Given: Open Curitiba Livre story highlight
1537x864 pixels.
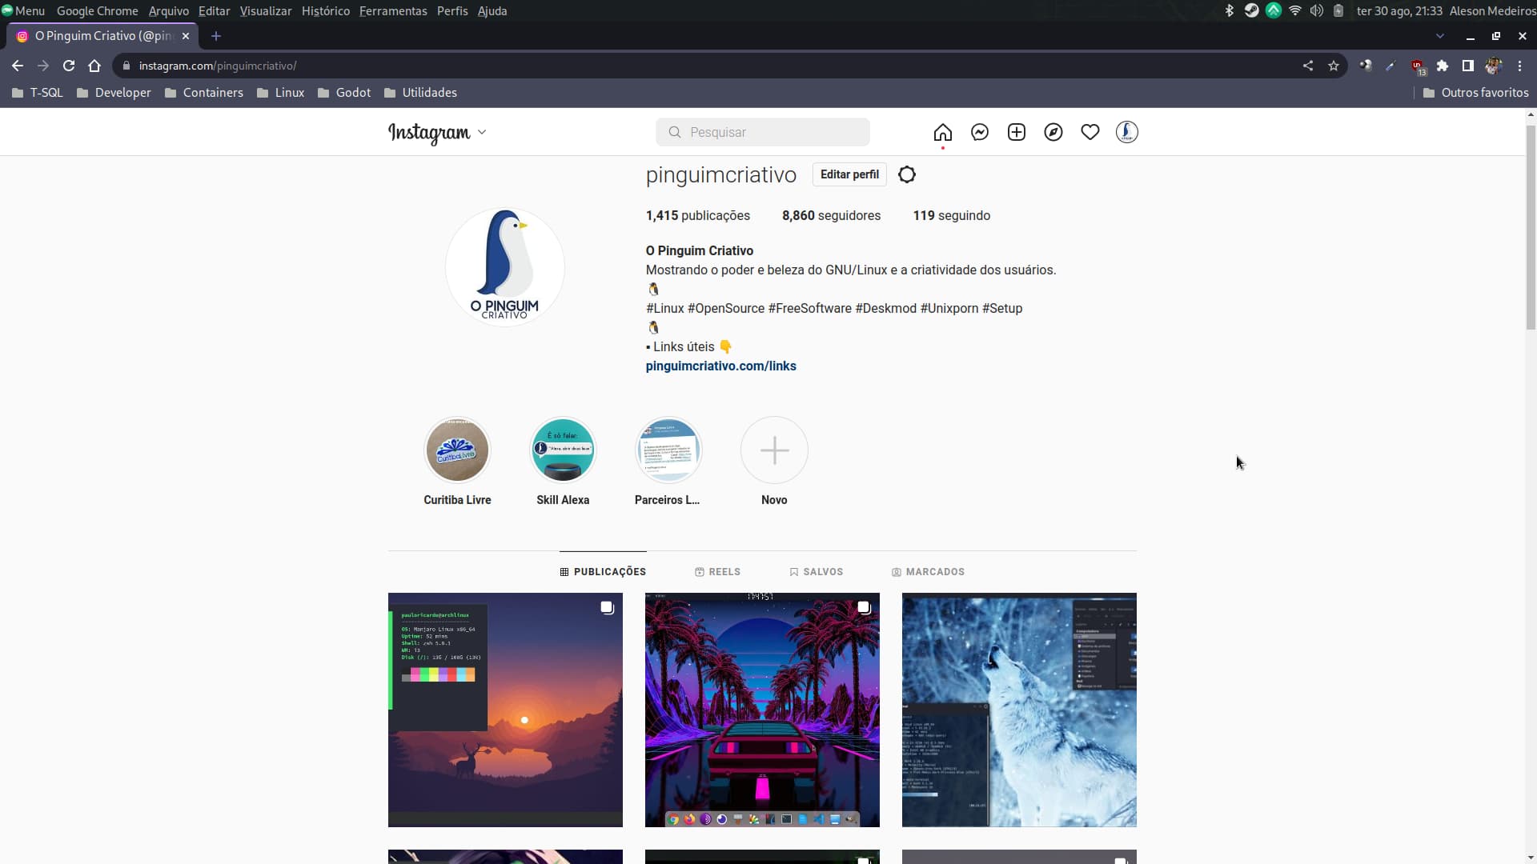Looking at the screenshot, I should (457, 450).
